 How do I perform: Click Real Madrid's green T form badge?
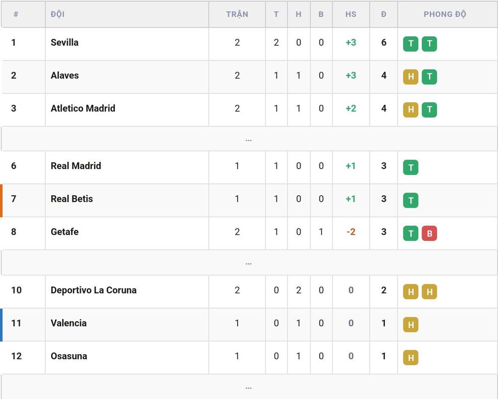point(411,167)
